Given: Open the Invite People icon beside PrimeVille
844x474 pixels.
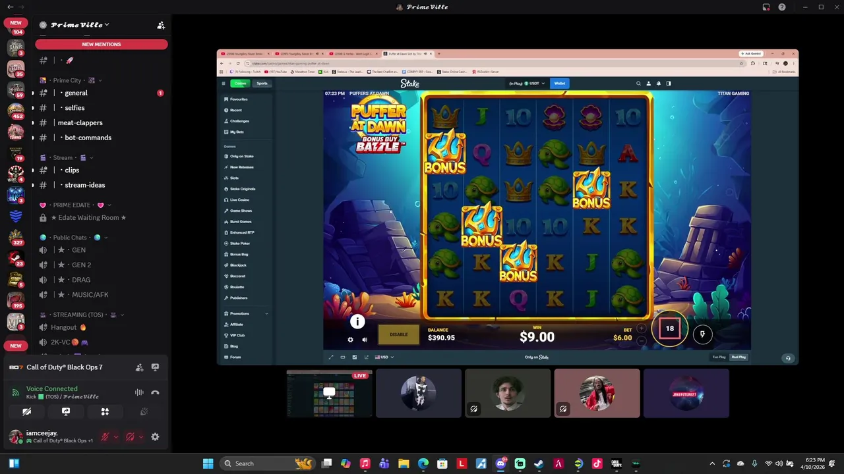Looking at the screenshot, I should (160, 25).
